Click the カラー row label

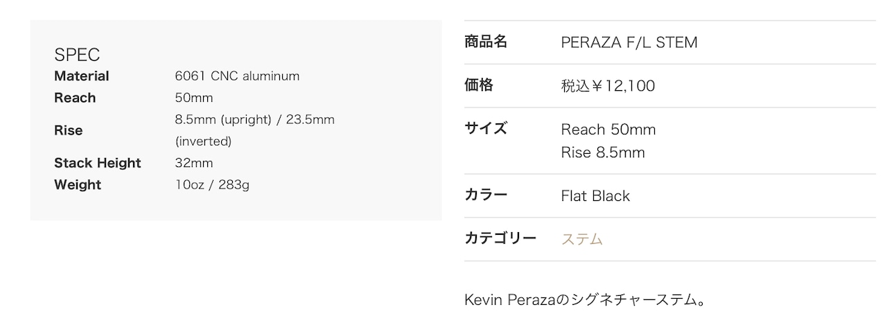[x=486, y=195]
